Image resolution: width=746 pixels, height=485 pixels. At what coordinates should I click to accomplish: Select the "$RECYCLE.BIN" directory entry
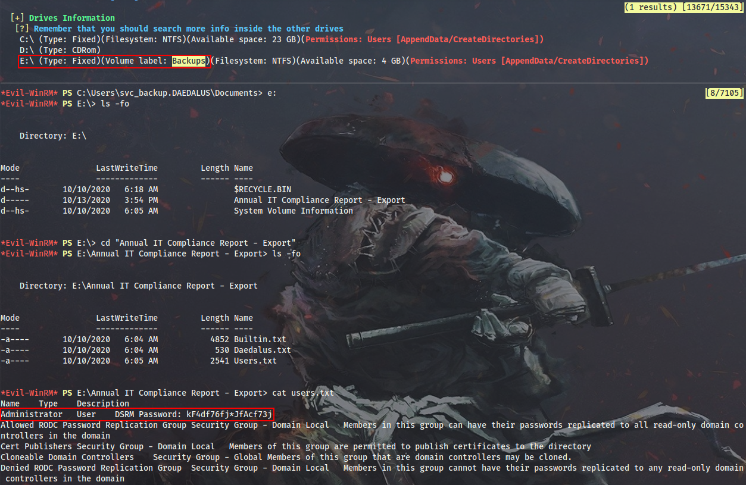tap(263, 189)
